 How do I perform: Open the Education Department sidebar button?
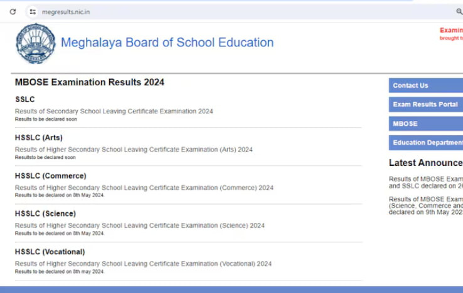click(x=426, y=143)
